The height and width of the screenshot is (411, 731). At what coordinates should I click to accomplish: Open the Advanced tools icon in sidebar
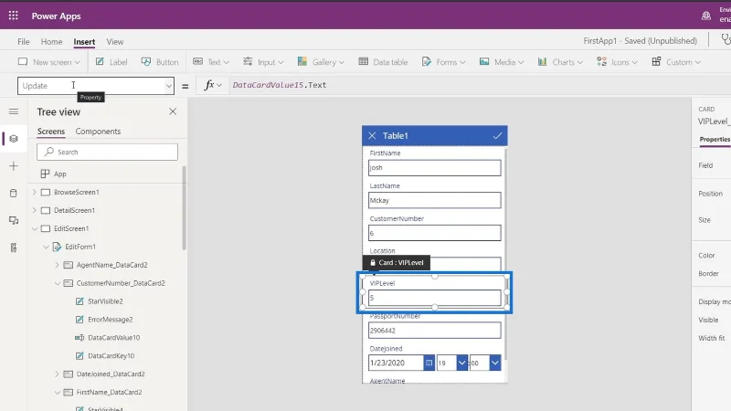(14, 248)
